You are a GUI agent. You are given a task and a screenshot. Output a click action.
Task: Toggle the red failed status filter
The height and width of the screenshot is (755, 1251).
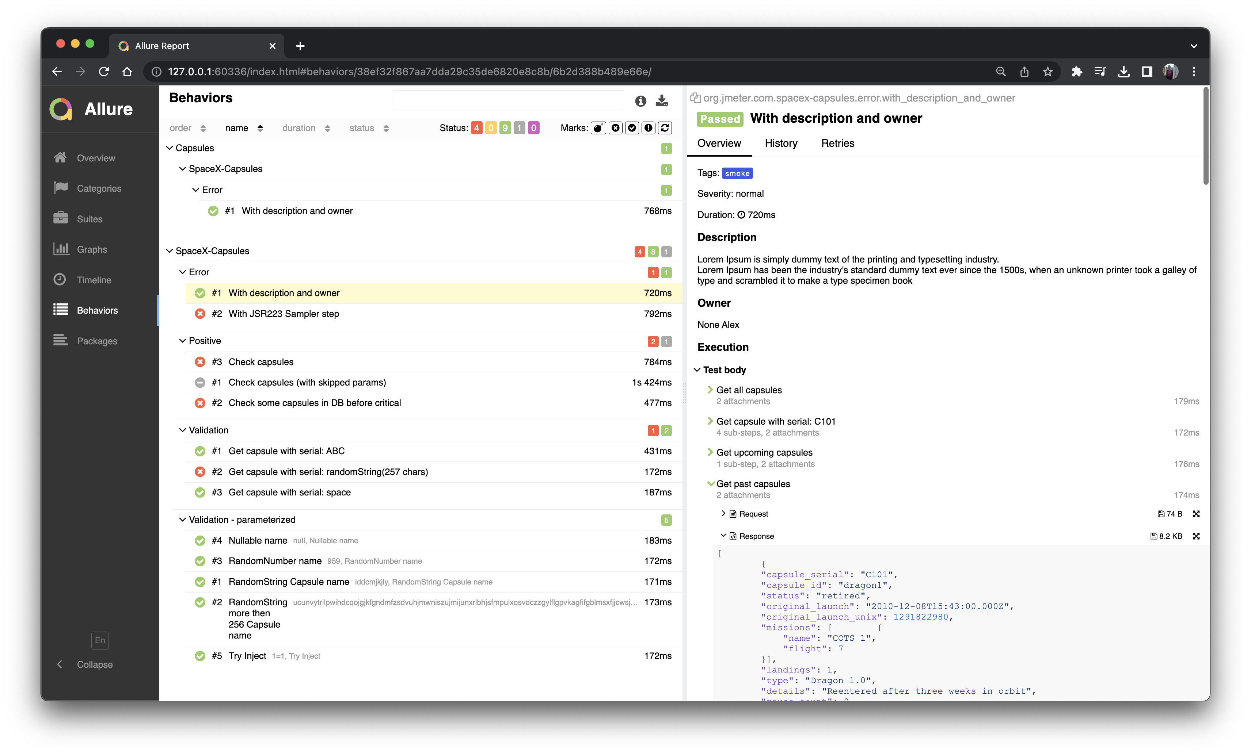coord(476,128)
